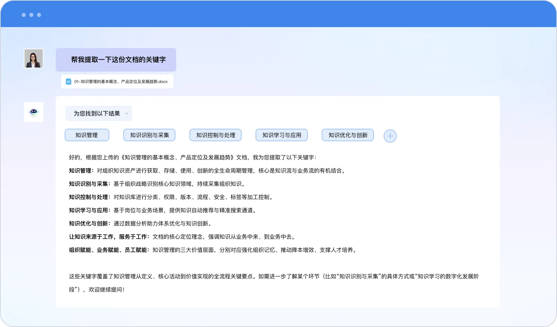Select the 知识学习与应用 keyword tag
Image resolution: width=557 pixels, height=327 pixels.
click(282, 135)
